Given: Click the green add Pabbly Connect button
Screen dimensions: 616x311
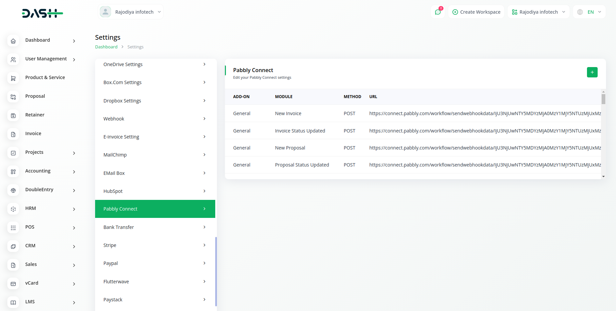Looking at the screenshot, I should [x=592, y=72].
